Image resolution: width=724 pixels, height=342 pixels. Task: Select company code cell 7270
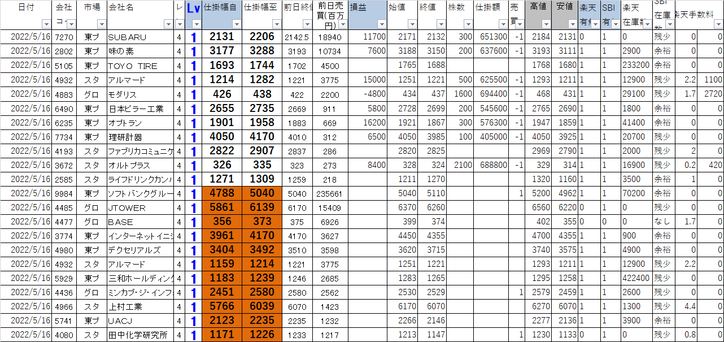pos(64,37)
